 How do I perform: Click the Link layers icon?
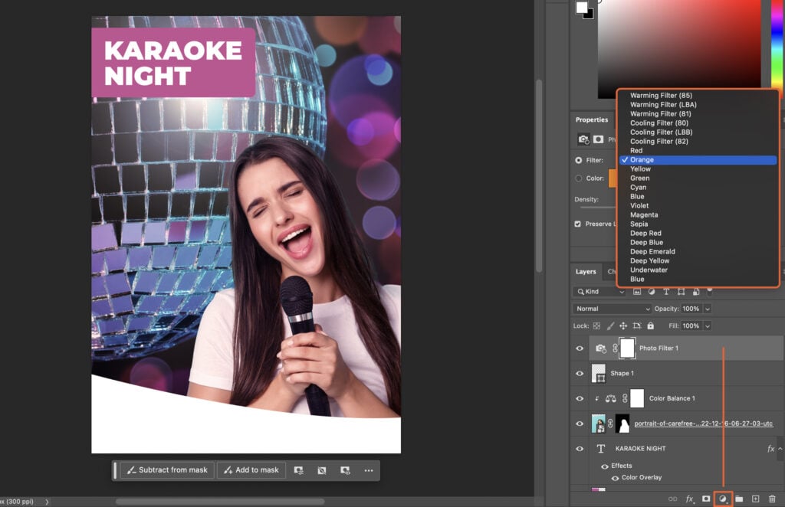click(672, 498)
